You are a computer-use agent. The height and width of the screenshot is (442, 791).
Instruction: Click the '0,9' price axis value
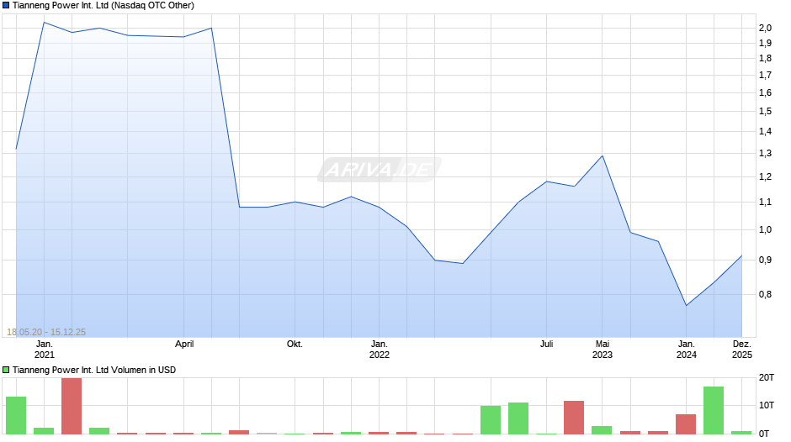765,260
